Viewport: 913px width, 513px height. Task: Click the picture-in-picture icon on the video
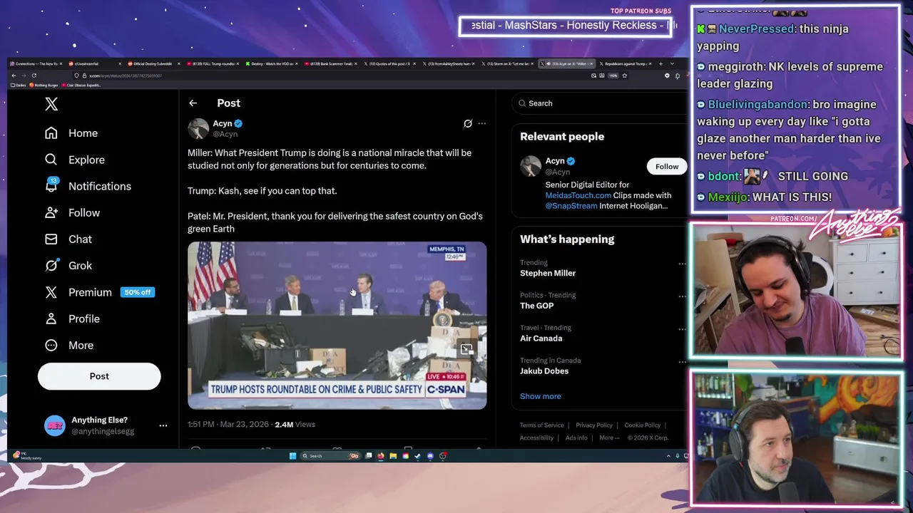click(x=466, y=349)
